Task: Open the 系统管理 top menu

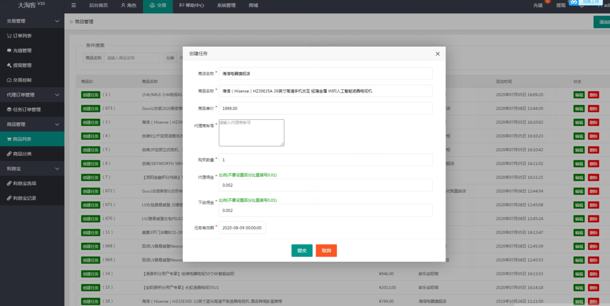Action: (x=226, y=5)
